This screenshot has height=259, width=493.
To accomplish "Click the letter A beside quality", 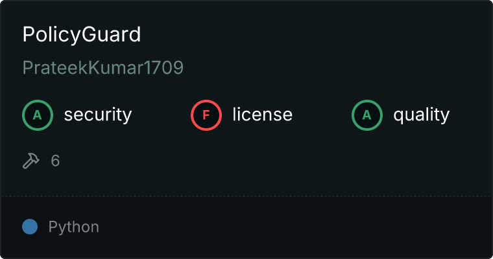I will (x=367, y=115).
